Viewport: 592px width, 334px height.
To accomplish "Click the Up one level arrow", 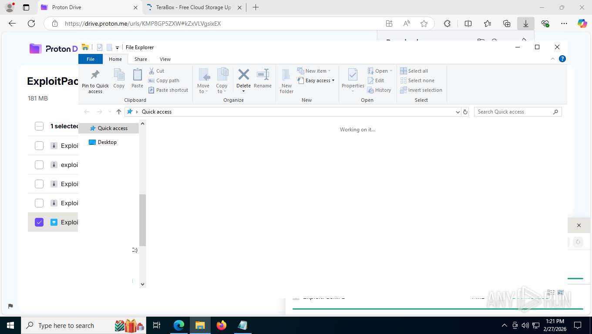I will (119, 112).
